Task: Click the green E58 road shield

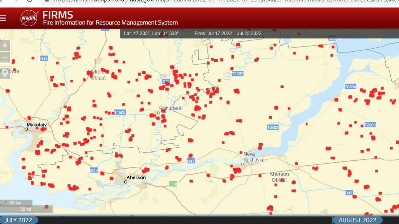Action: click(x=173, y=184)
